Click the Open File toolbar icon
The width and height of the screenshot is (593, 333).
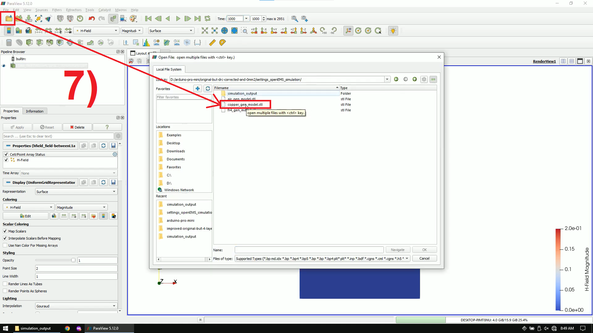click(x=8, y=18)
